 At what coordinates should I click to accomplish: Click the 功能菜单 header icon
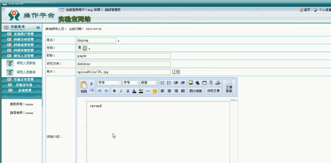click(7, 27)
